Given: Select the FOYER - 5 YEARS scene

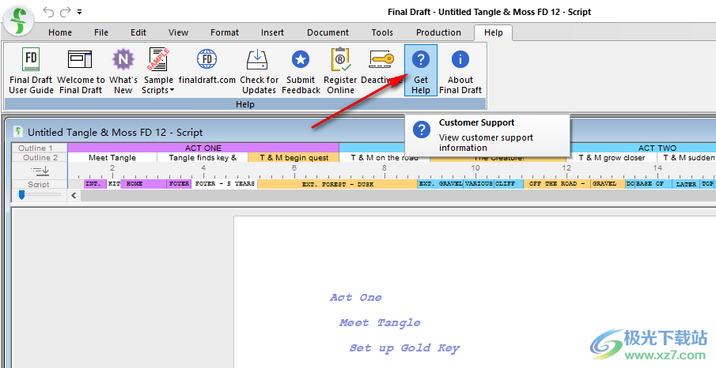Looking at the screenshot, I should click(224, 184).
